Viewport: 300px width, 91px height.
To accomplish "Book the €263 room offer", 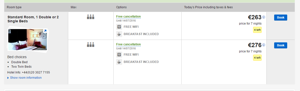I will pos(280,18).
